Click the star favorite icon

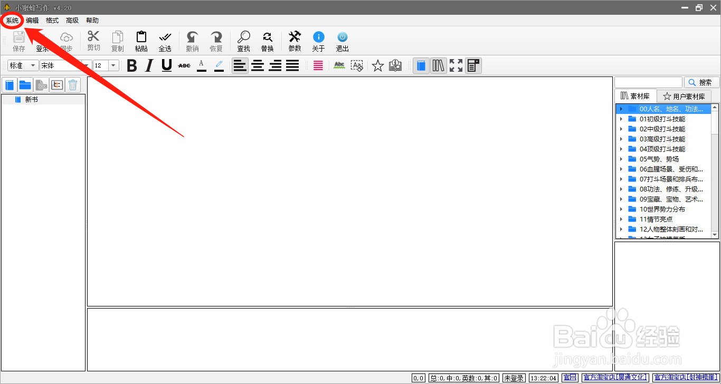tap(377, 65)
